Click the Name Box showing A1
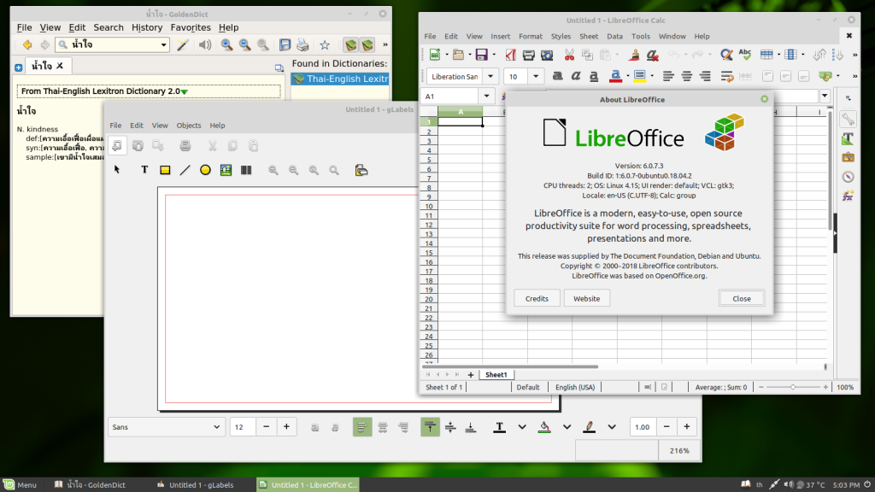The image size is (875, 492). (453, 96)
